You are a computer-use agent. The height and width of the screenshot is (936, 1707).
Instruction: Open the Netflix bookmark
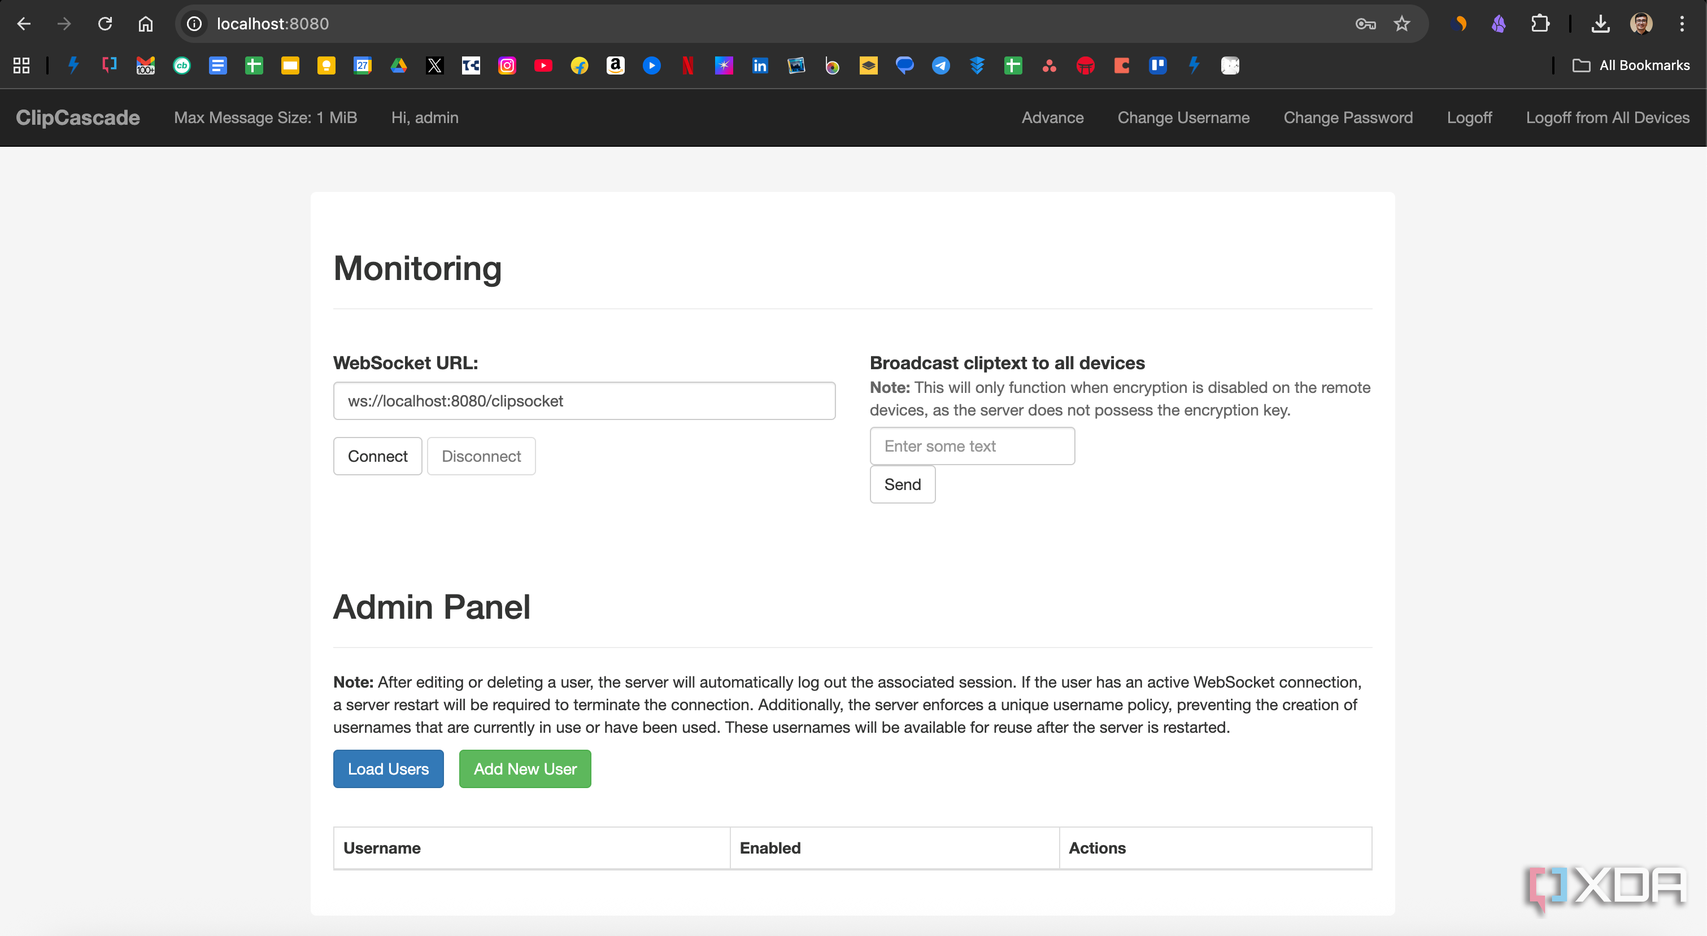point(688,65)
